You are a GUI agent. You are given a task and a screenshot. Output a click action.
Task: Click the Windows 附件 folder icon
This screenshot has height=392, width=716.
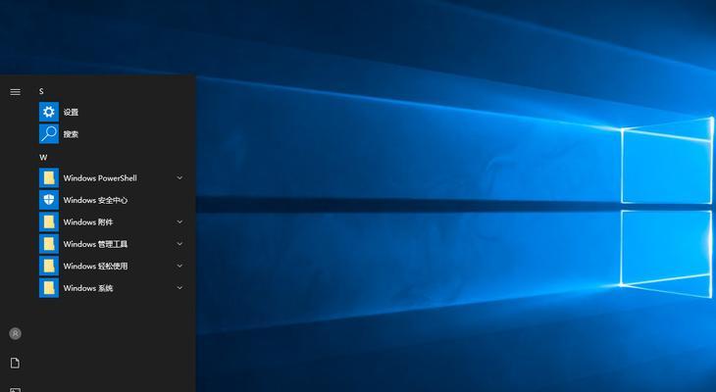pos(49,222)
